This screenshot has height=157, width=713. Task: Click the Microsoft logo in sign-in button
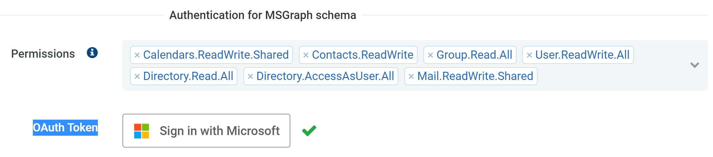point(142,131)
